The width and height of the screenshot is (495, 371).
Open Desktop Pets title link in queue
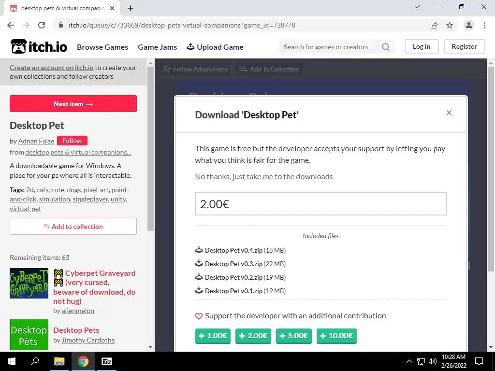76,330
